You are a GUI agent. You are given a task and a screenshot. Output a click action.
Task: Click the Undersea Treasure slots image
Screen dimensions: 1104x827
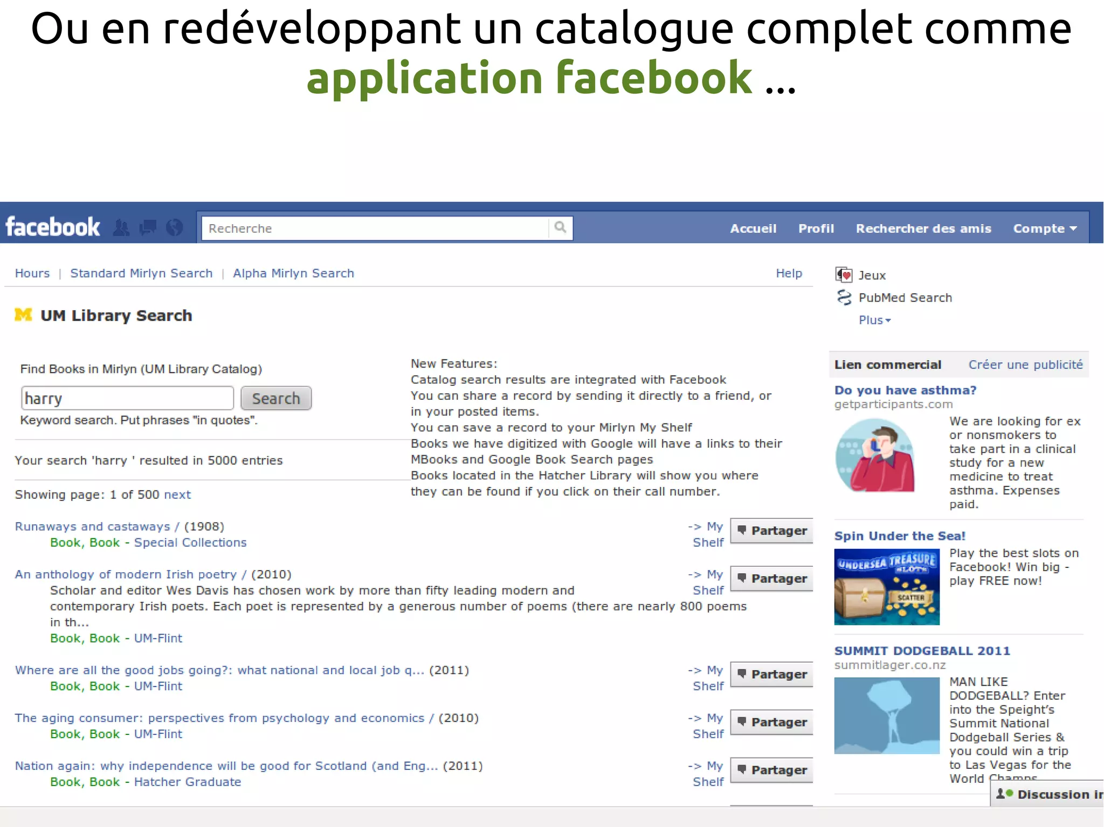point(887,587)
